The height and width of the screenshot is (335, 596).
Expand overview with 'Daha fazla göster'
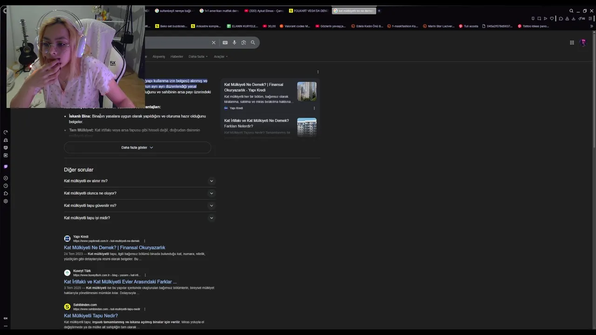tap(137, 147)
